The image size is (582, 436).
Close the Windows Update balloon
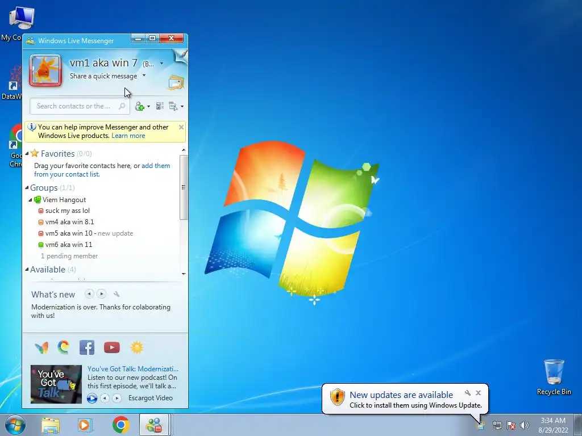point(478,393)
